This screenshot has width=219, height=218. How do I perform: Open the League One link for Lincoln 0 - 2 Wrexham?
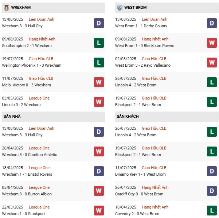click(39, 98)
